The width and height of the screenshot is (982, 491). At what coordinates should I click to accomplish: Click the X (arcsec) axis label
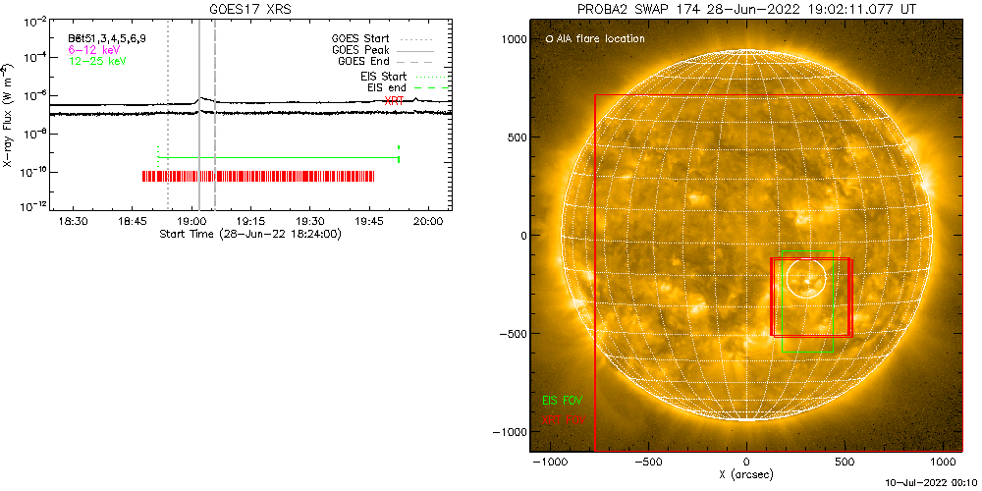click(x=746, y=475)
